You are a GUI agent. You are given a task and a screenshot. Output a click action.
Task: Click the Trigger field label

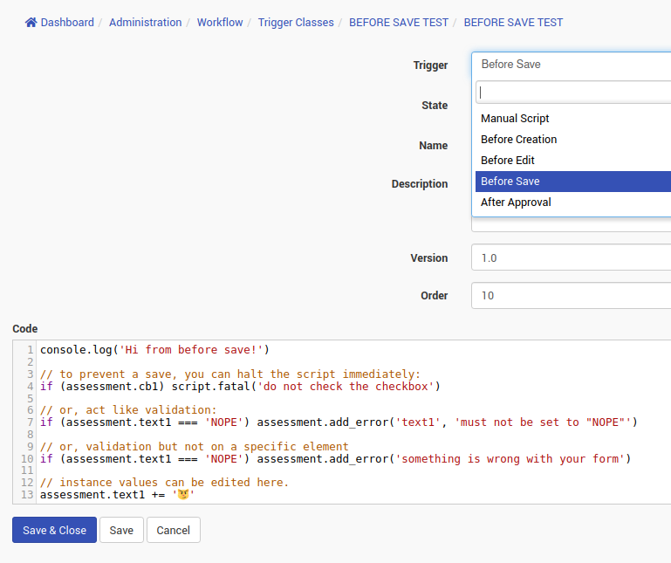(430, 65)
